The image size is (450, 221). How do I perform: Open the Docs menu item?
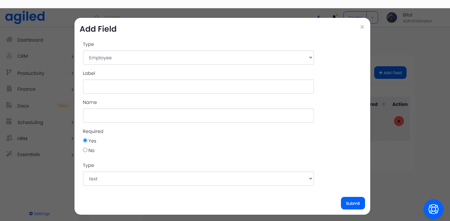point(23,106)
